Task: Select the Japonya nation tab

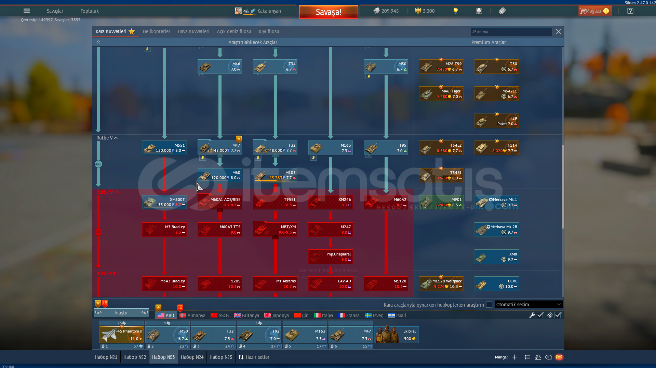Action: (277, 315)
